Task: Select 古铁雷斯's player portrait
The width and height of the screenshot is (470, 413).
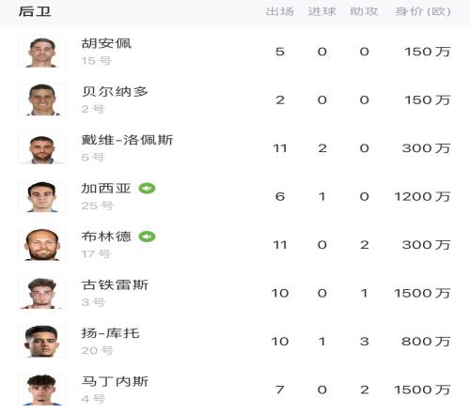Action: click(42, 293)
